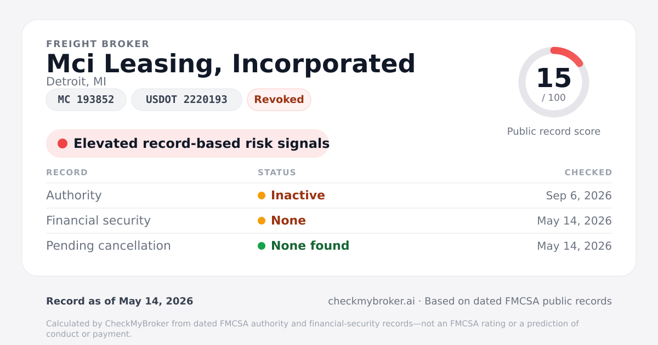Screen dimensions: 658x345
Task: Click the green status dot next to None found
Action: [262, 246]
